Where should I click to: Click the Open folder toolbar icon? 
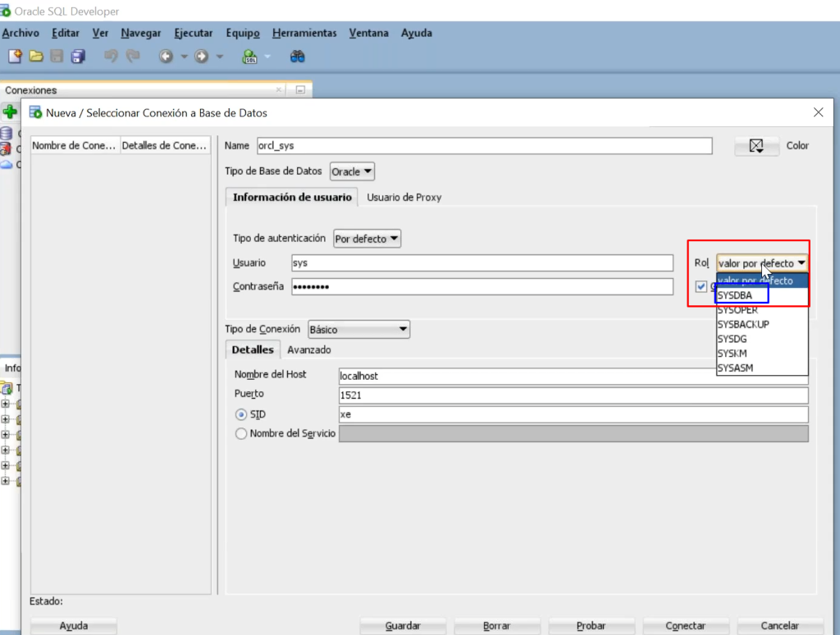point(36,56)
